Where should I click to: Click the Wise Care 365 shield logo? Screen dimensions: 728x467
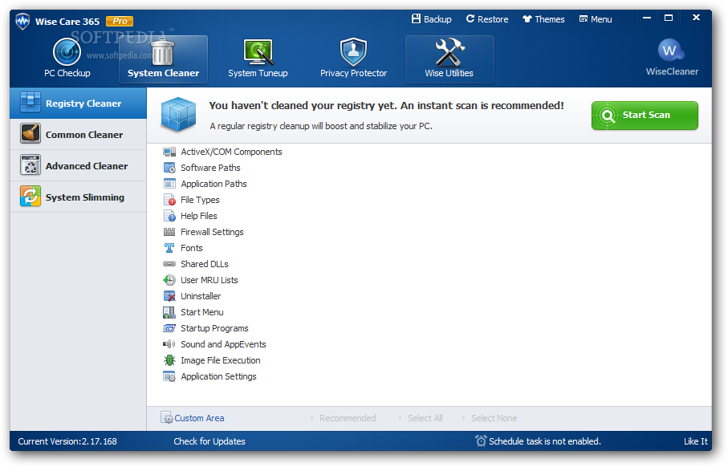click(x=22, y=22)
